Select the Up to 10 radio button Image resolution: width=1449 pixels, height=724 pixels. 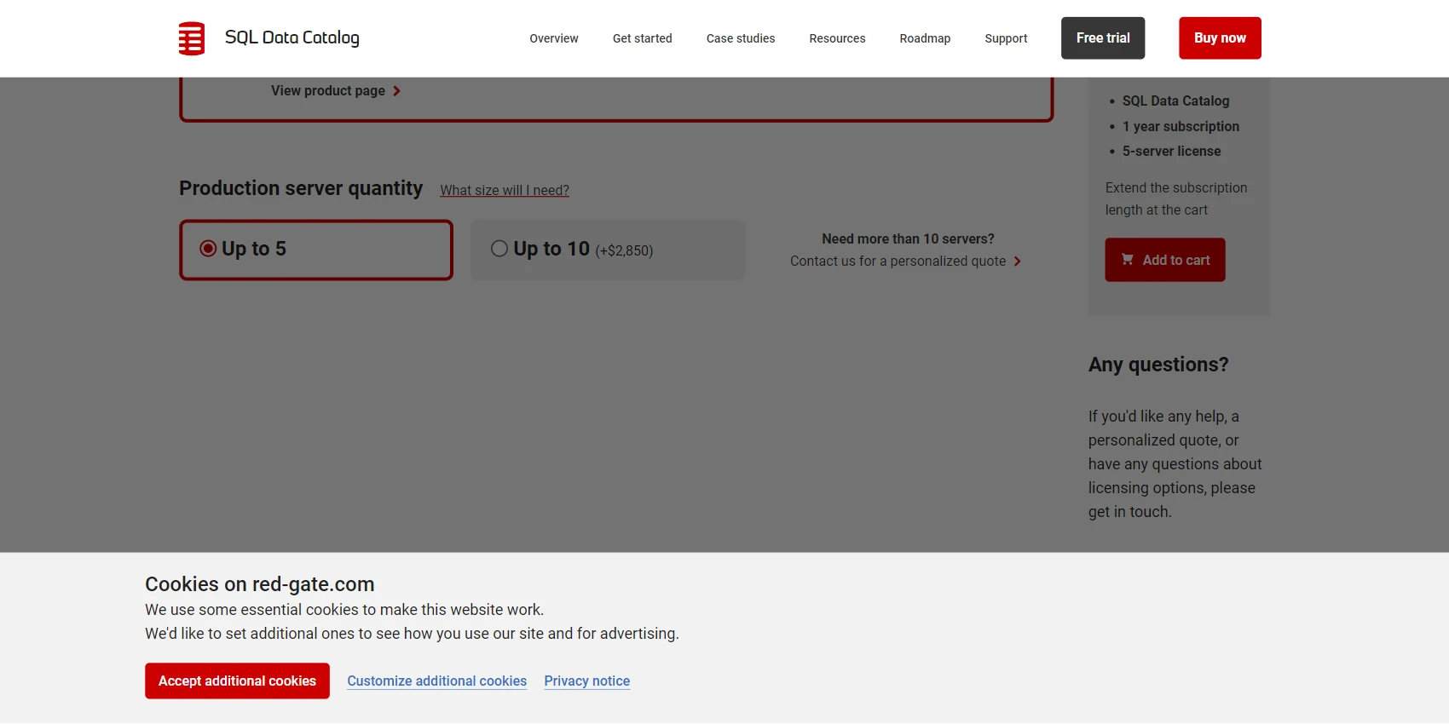(x=499, y=248)
